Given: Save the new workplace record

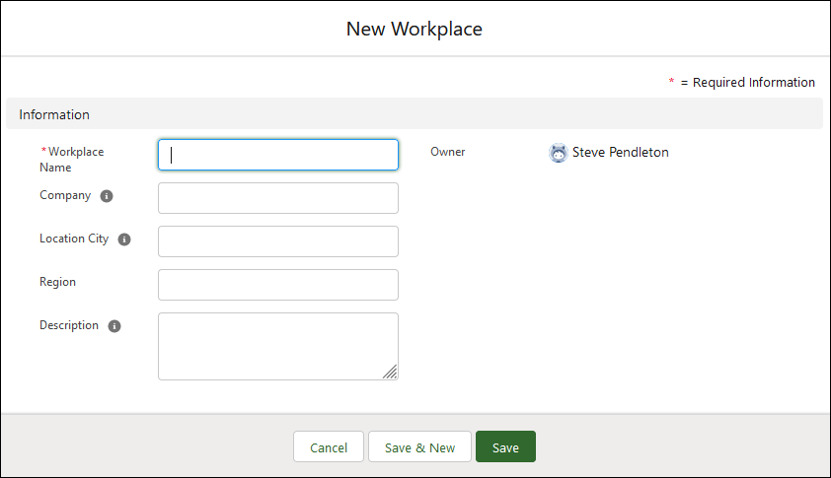Looking at the screenshot, I should (x=505, y=447).
